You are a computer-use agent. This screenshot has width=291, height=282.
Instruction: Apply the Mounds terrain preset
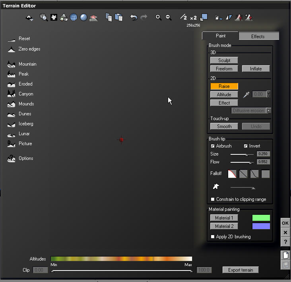pos(21,104)
